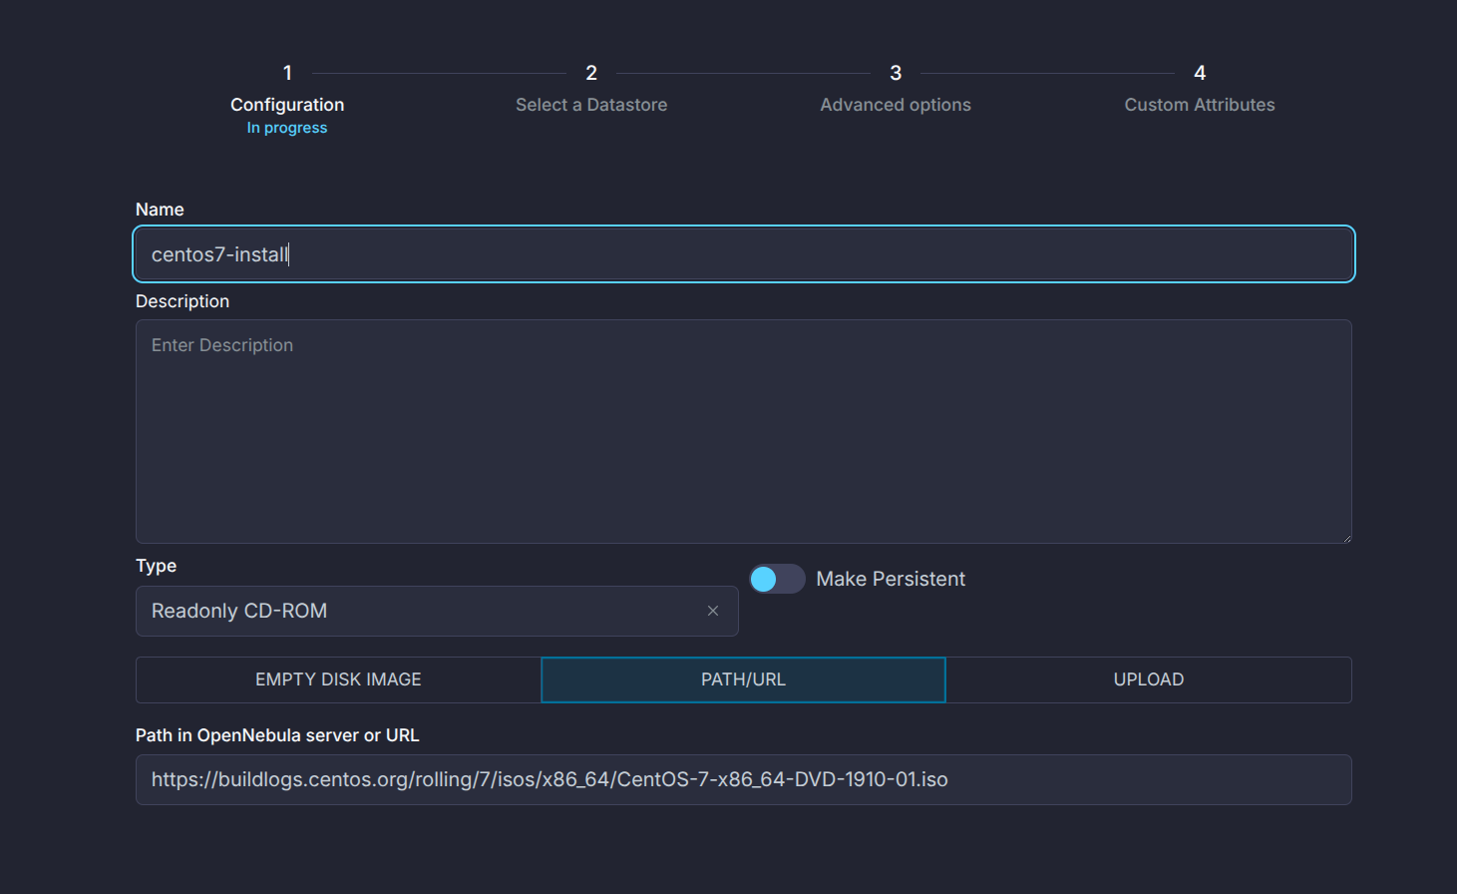The image size is (1457, 894).
Task: Clear the Readonly CD-ROM type selection
Action: (x=713, y=611)
